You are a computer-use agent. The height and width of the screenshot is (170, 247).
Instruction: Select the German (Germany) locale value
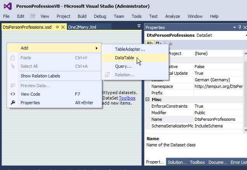pos(218,80)
